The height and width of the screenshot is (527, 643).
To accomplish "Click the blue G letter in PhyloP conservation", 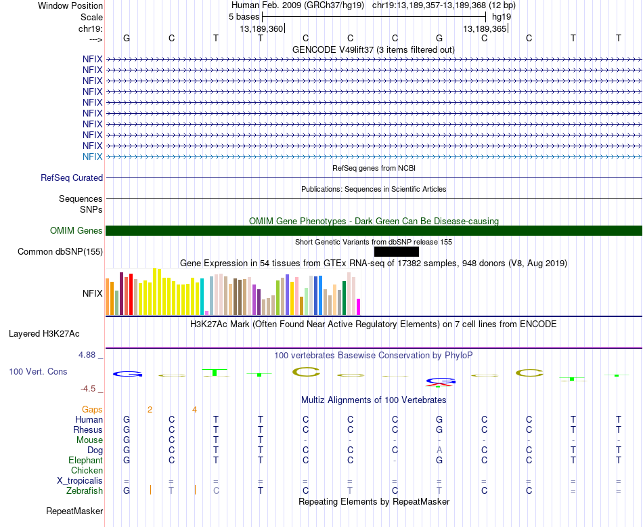I will (x=127, y=374).
